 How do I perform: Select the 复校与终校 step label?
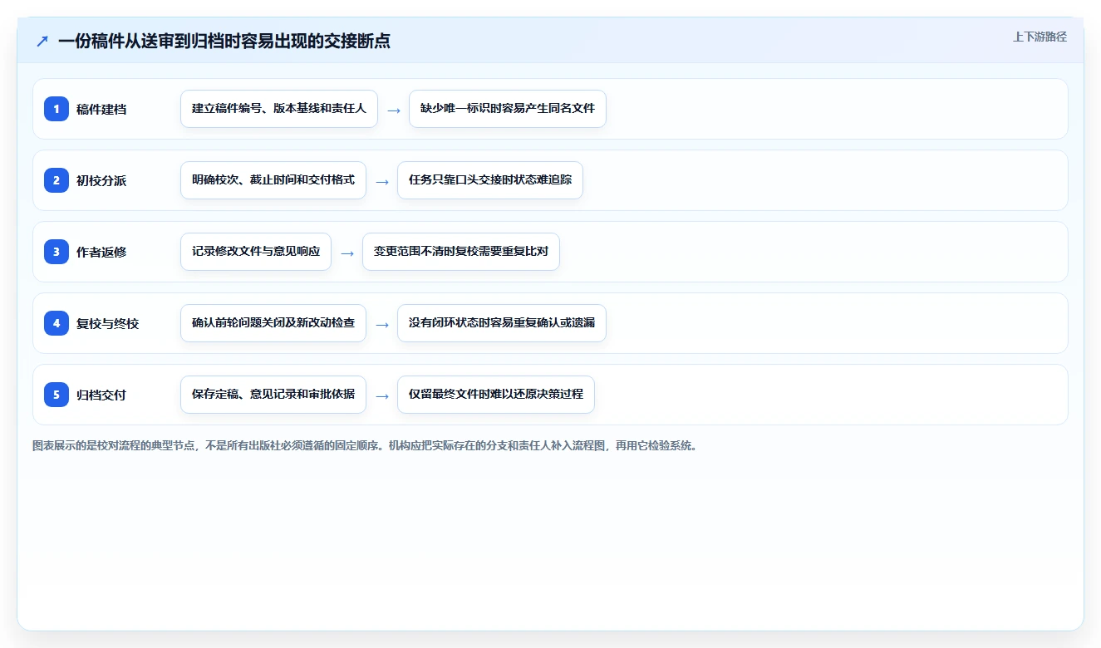[107, 324]
